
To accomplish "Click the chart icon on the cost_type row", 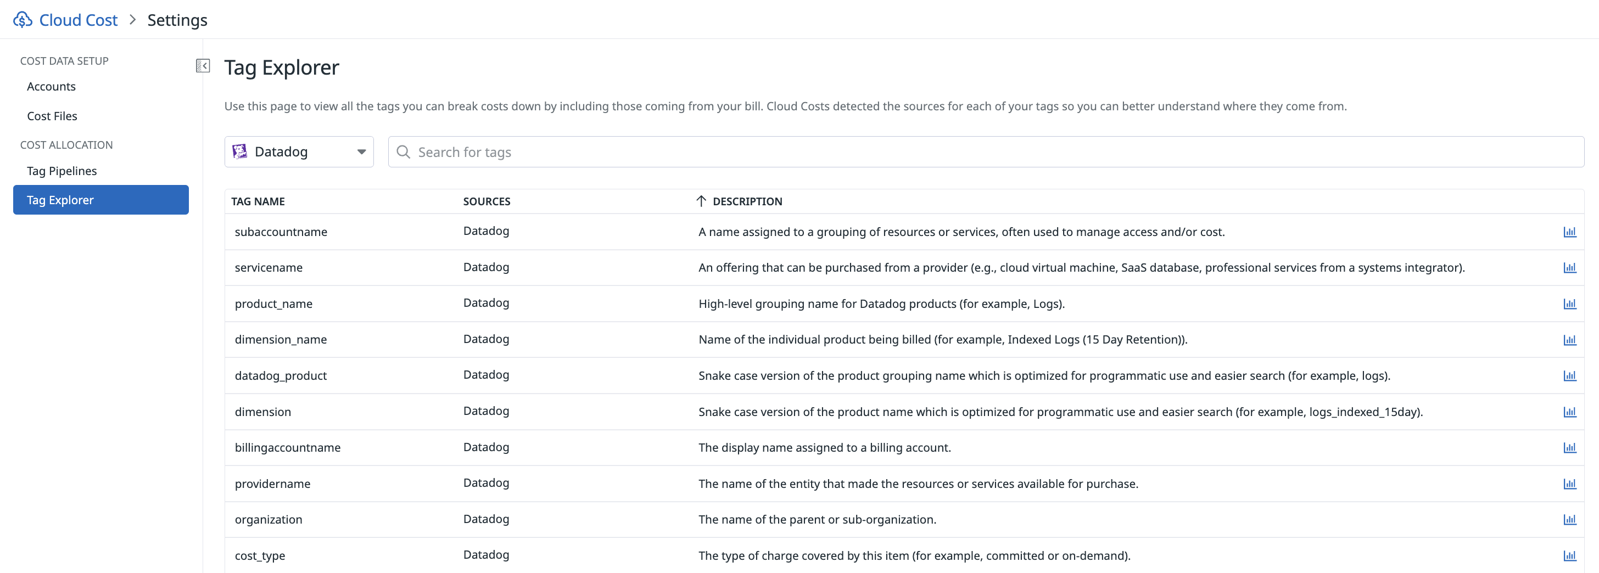I will [x=1570, y=555].
